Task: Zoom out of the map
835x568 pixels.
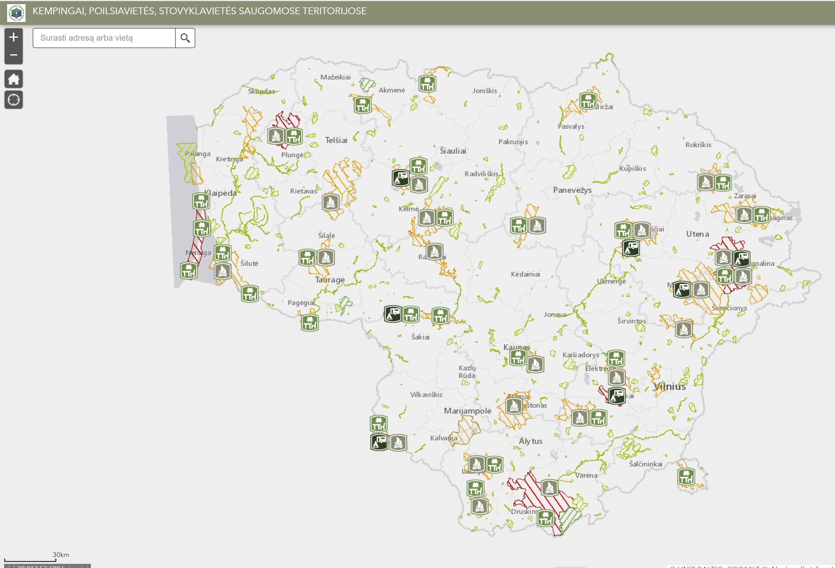Action: (14, 55)
